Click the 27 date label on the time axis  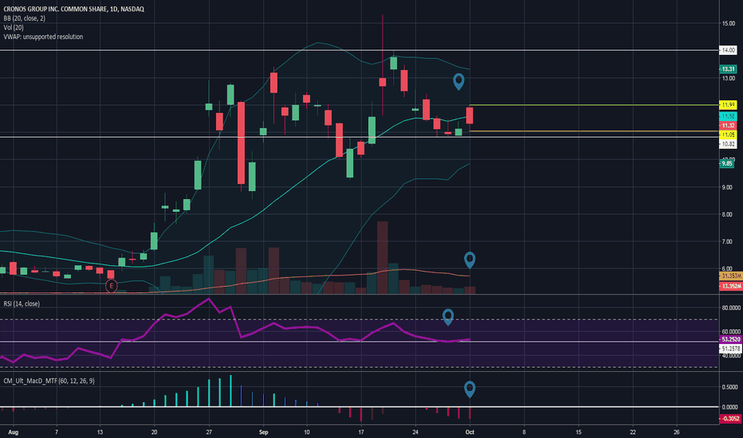[x=209, y=432]
